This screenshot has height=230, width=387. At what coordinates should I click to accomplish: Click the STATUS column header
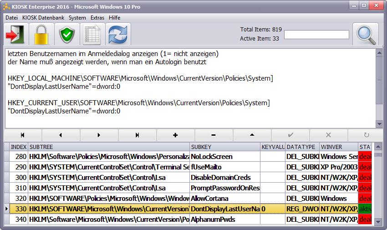365,147
